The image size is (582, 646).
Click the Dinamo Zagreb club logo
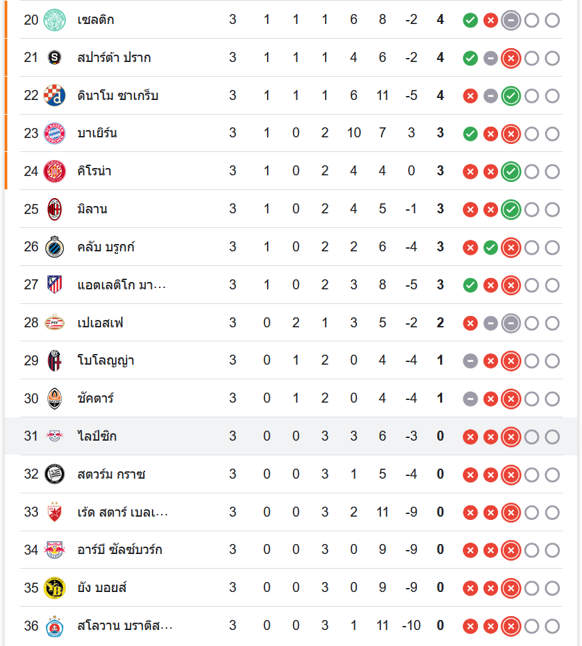coord(55,96)
